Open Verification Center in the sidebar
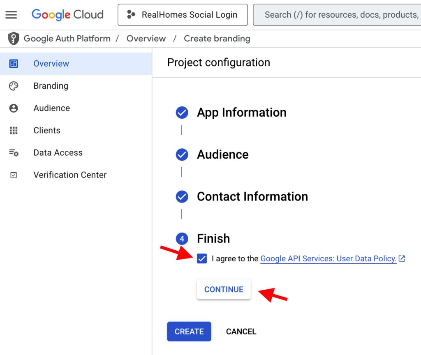 point(76,175)
